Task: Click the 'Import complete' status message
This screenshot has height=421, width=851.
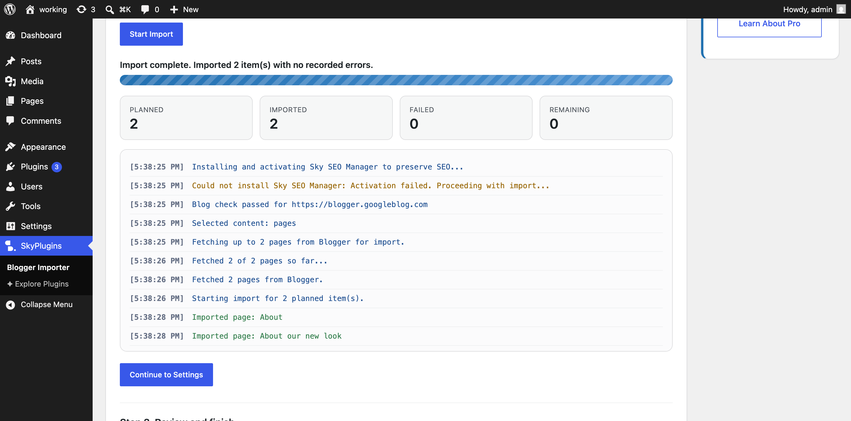Action: pos(246,65)
